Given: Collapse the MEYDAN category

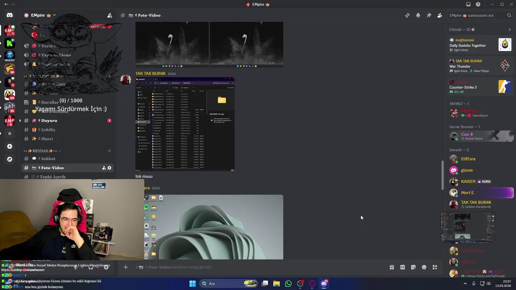Looking at the screenshot, I should click(42, 151).
